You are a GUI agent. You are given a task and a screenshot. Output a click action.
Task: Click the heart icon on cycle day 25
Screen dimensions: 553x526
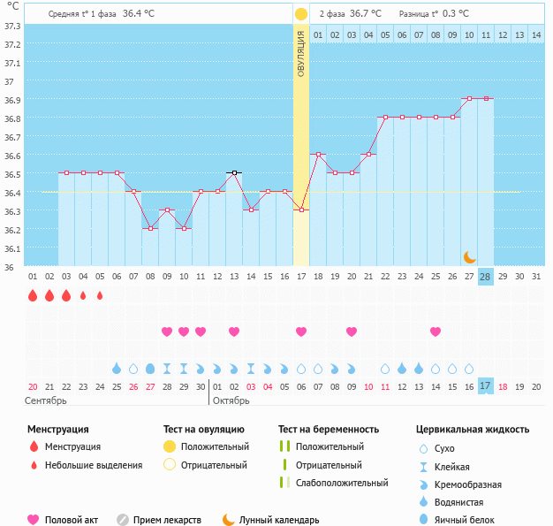[436, 332]
